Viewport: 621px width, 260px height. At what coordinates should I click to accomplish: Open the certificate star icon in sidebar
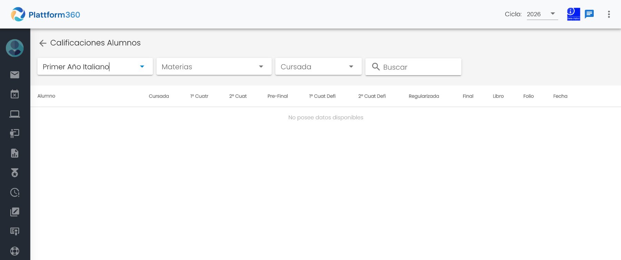point(14,231)
